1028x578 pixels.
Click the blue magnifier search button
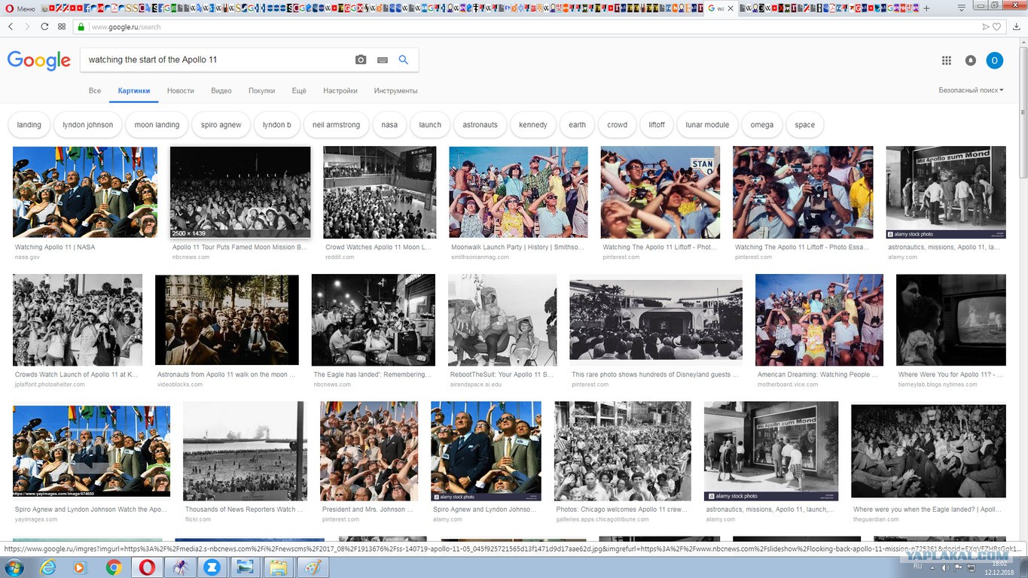(x=404, y=59)
